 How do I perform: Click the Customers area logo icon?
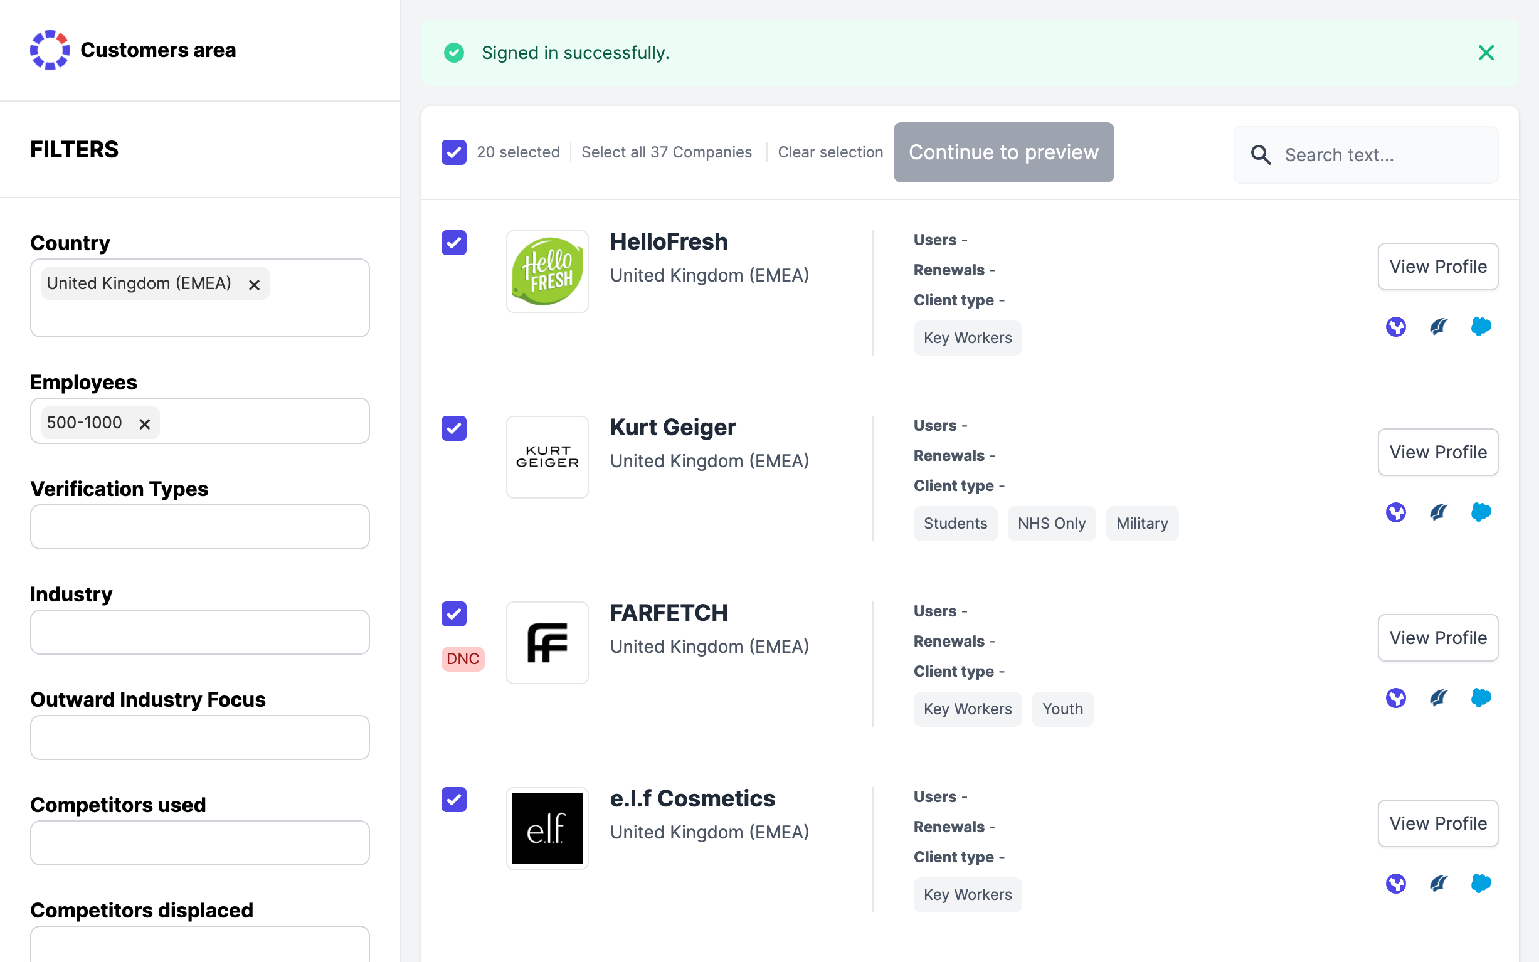(50, 50)
